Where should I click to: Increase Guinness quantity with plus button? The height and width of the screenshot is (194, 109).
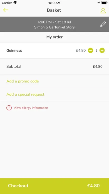[x=102, y=50]
